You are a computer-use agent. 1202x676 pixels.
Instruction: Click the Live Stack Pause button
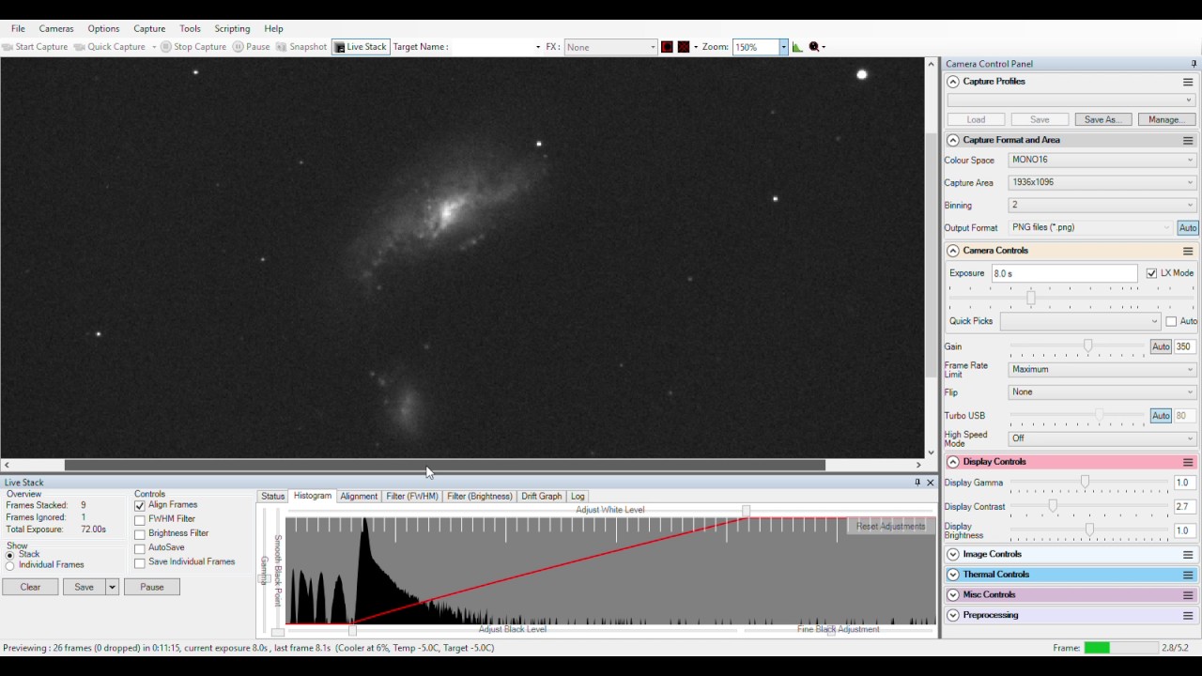click(x=152, y=588)
